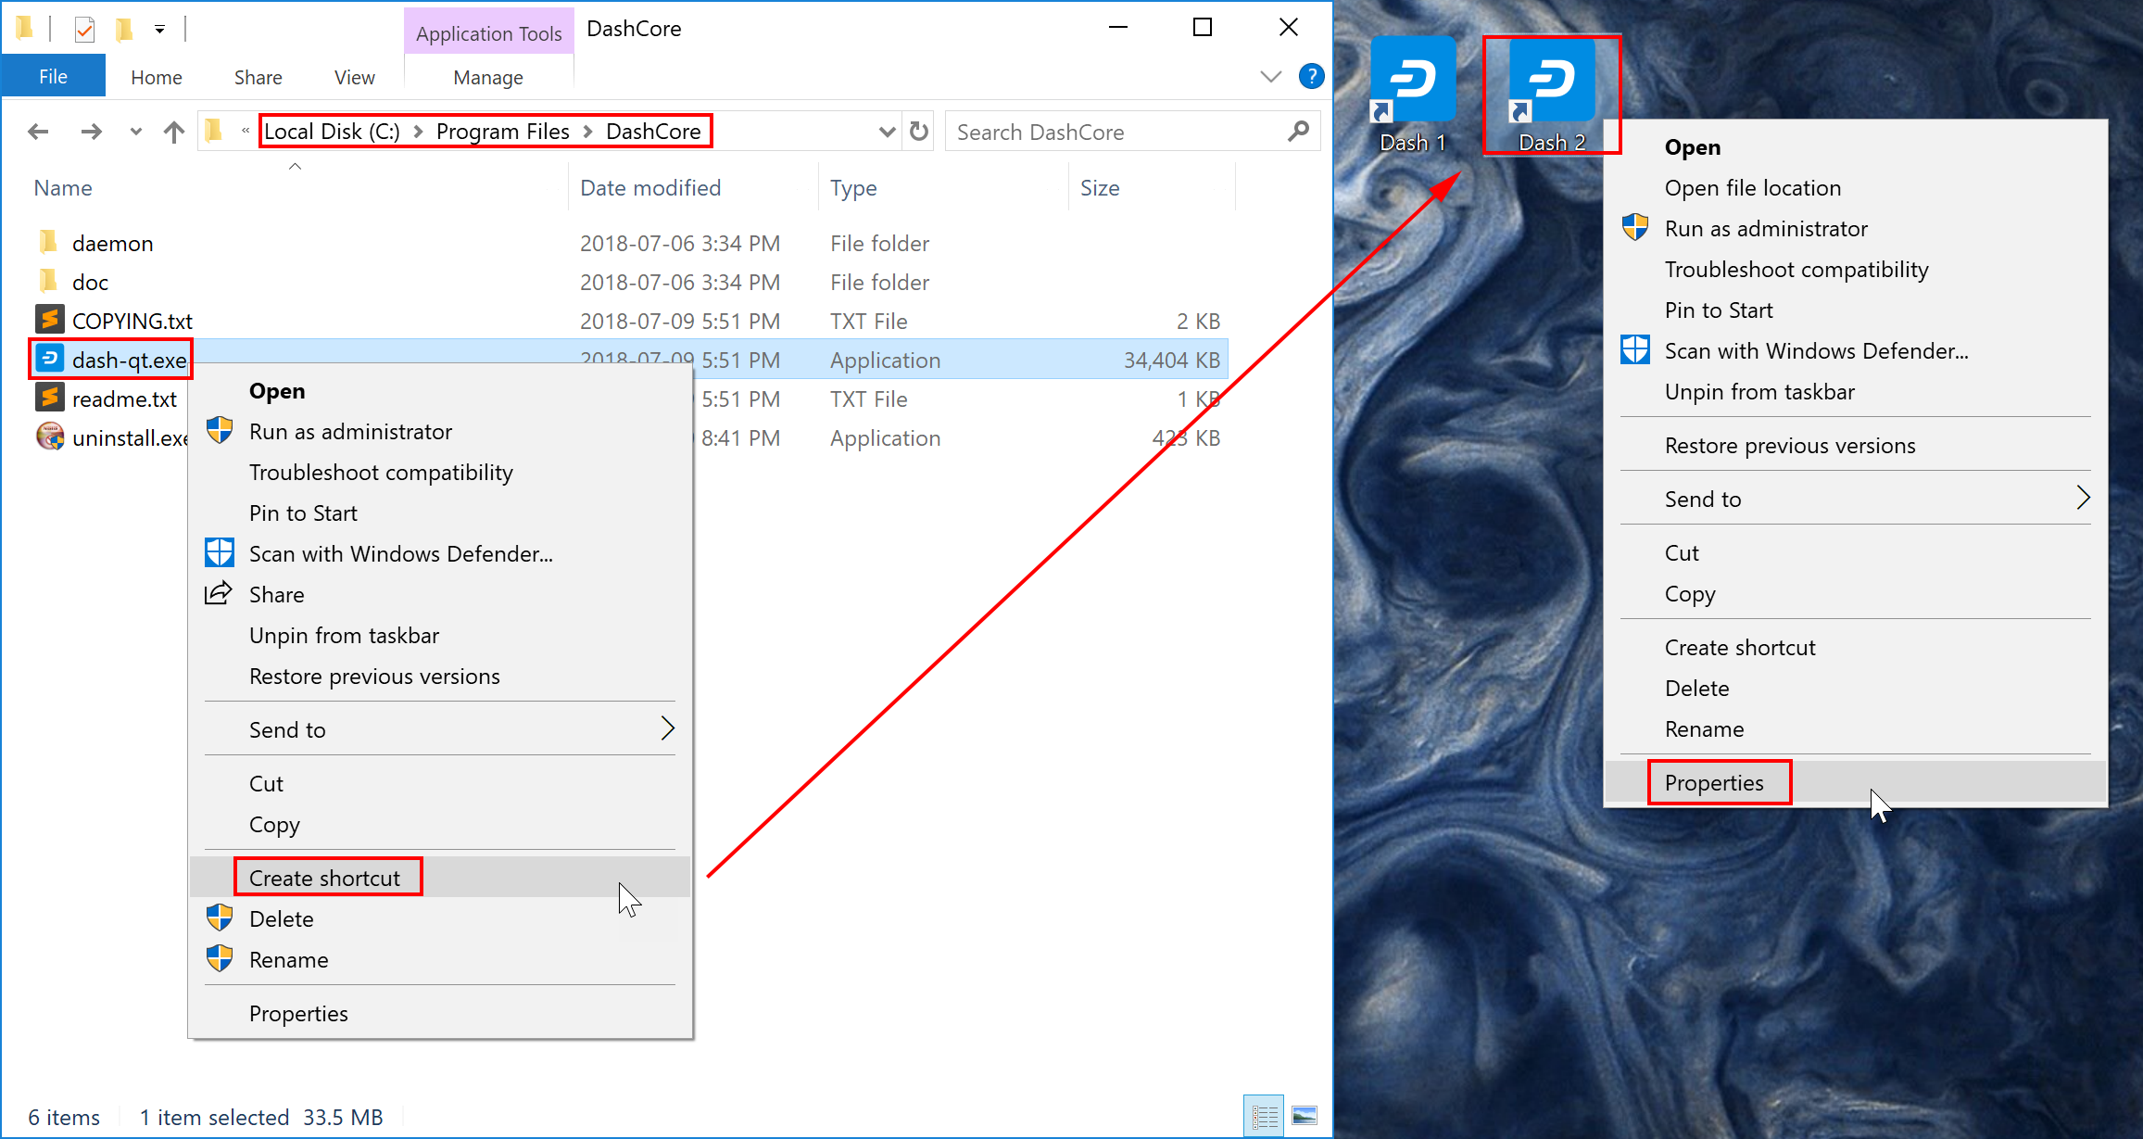Expand the ribbon with chevron arrow
The height and width of the screenshot is (1139, 2143).
(x=1271, y=77)
